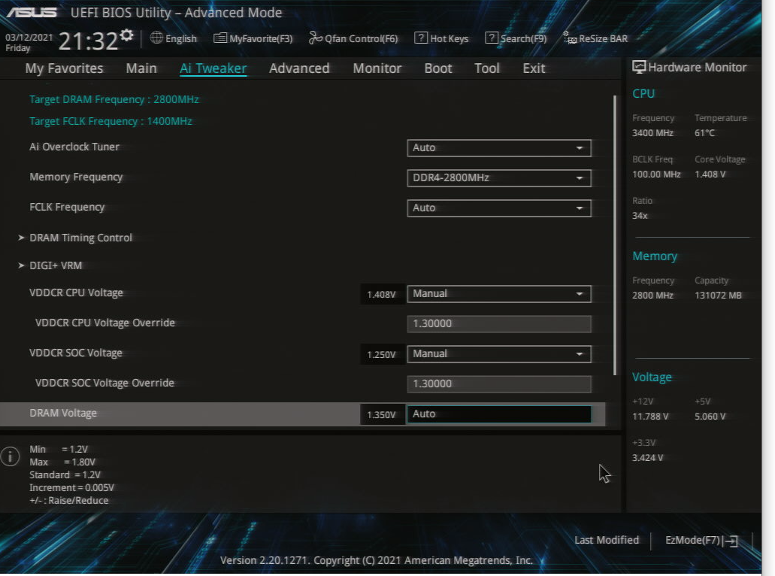Viewport: 775px width, 576px height.
Task: Click the 1.408V CPU voltage readout
Action: point(381,295)
